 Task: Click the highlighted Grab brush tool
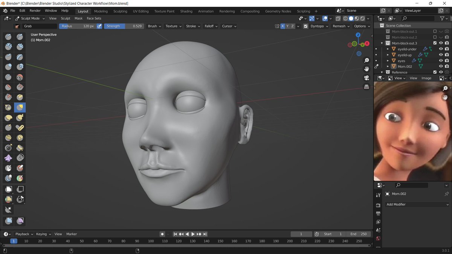20,108
